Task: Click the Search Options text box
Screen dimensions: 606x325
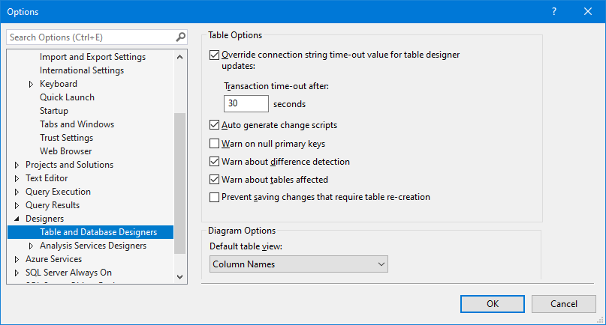Action: point(90,37)
